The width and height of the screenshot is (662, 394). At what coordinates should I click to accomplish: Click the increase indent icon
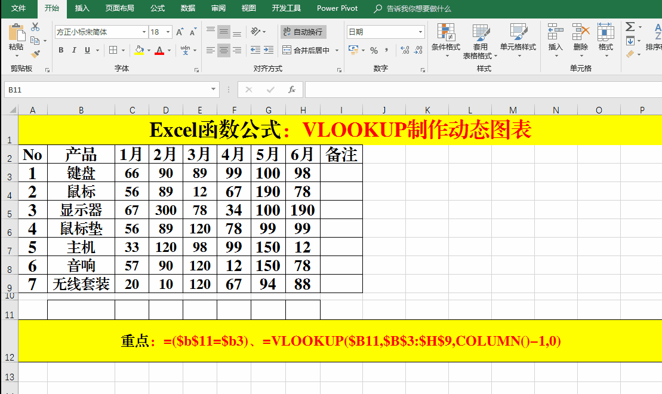pyautogui.click(x=269, y=51)
